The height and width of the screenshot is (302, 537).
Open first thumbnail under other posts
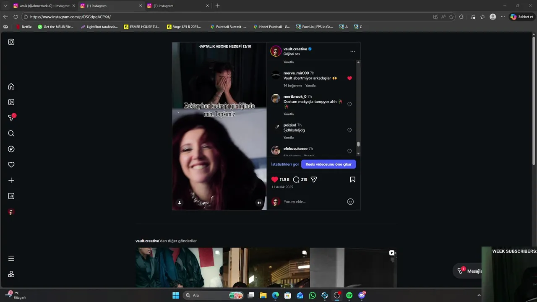point(179,267)
